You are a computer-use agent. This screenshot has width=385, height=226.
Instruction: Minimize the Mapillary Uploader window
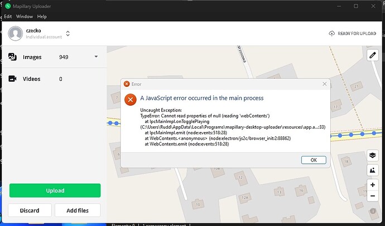[339, 6]
